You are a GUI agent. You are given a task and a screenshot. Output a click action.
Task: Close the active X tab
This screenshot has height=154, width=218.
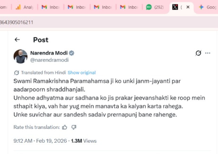point(188,7)
